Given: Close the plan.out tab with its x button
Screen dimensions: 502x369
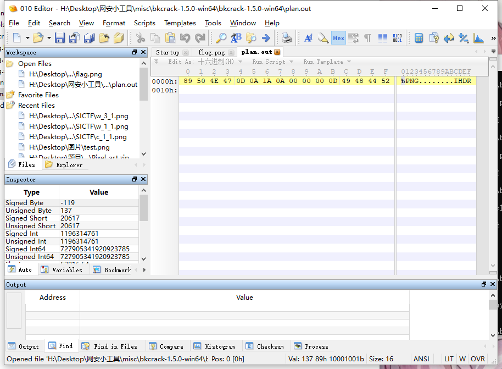Looking at the screenshot, I should coord(277,52).
